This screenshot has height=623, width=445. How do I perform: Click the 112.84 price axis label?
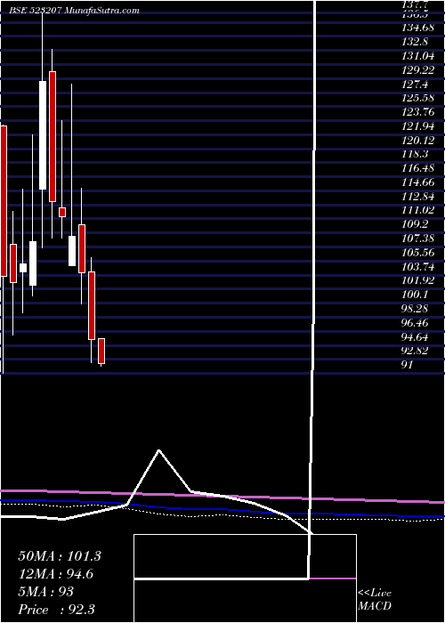point(418,197)
